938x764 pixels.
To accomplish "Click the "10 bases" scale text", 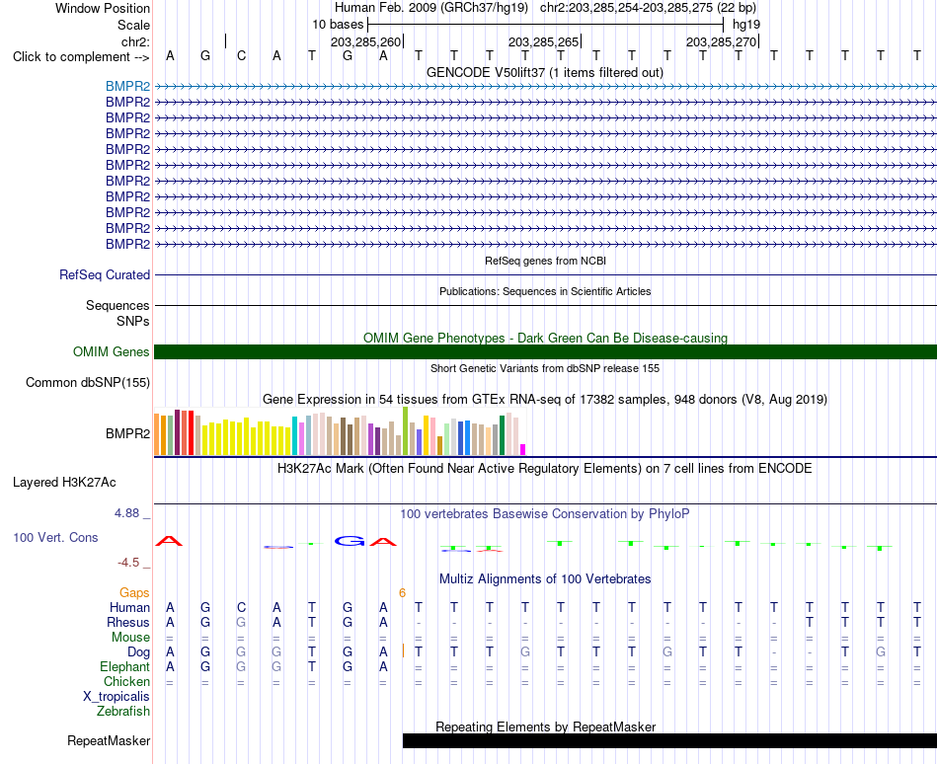I will point(338,25).
